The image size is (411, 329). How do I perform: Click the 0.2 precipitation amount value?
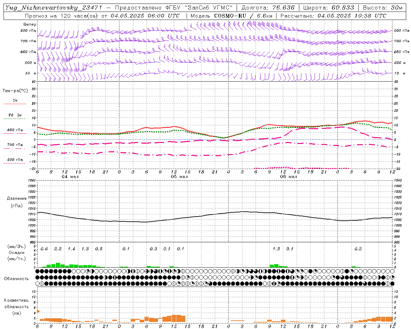click(x=358, y=249)
